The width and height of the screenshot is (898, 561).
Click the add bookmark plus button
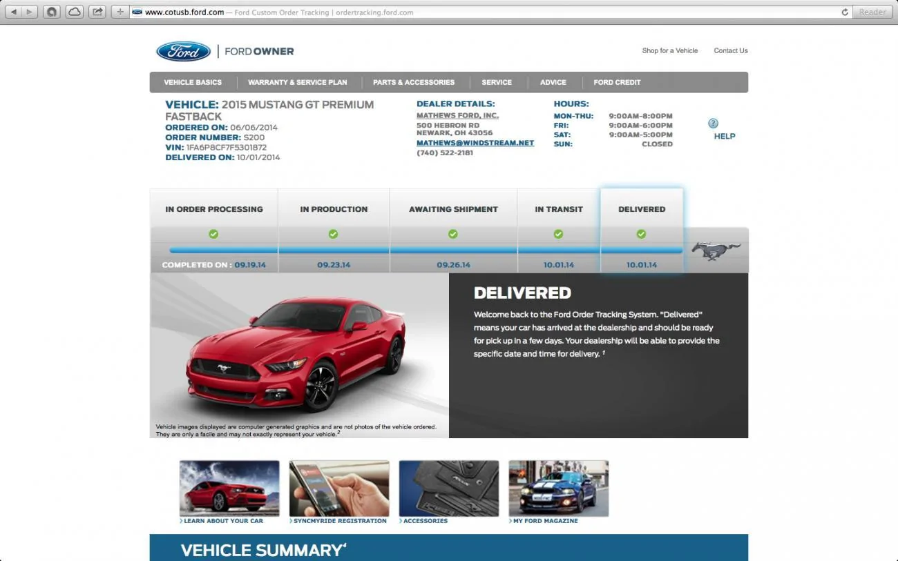point(120,12)
